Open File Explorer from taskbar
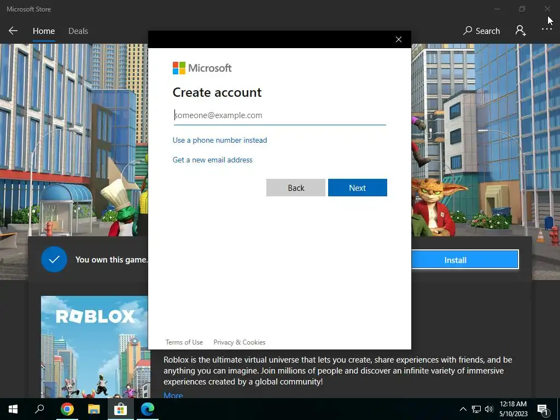Screen dimensions: 560x420 click(94, 409)
